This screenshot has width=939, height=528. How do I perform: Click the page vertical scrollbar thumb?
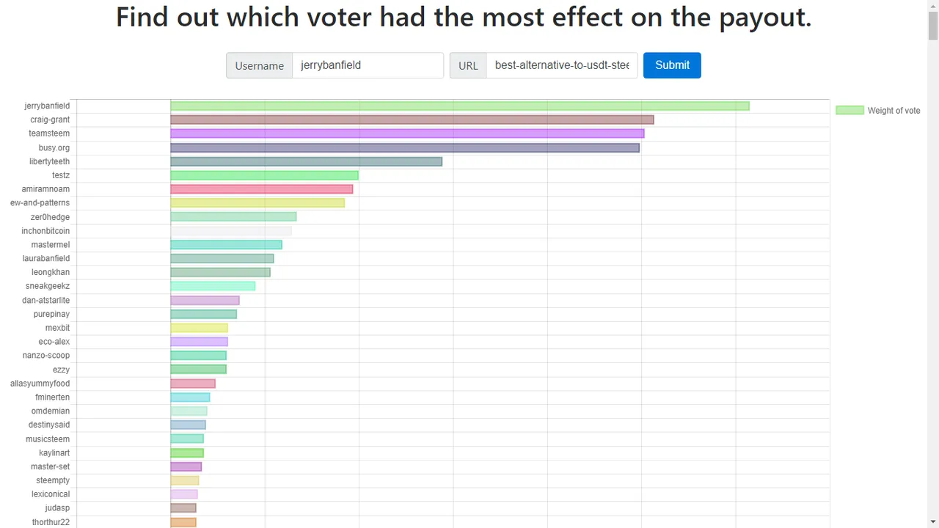click(x=933, y=26)
